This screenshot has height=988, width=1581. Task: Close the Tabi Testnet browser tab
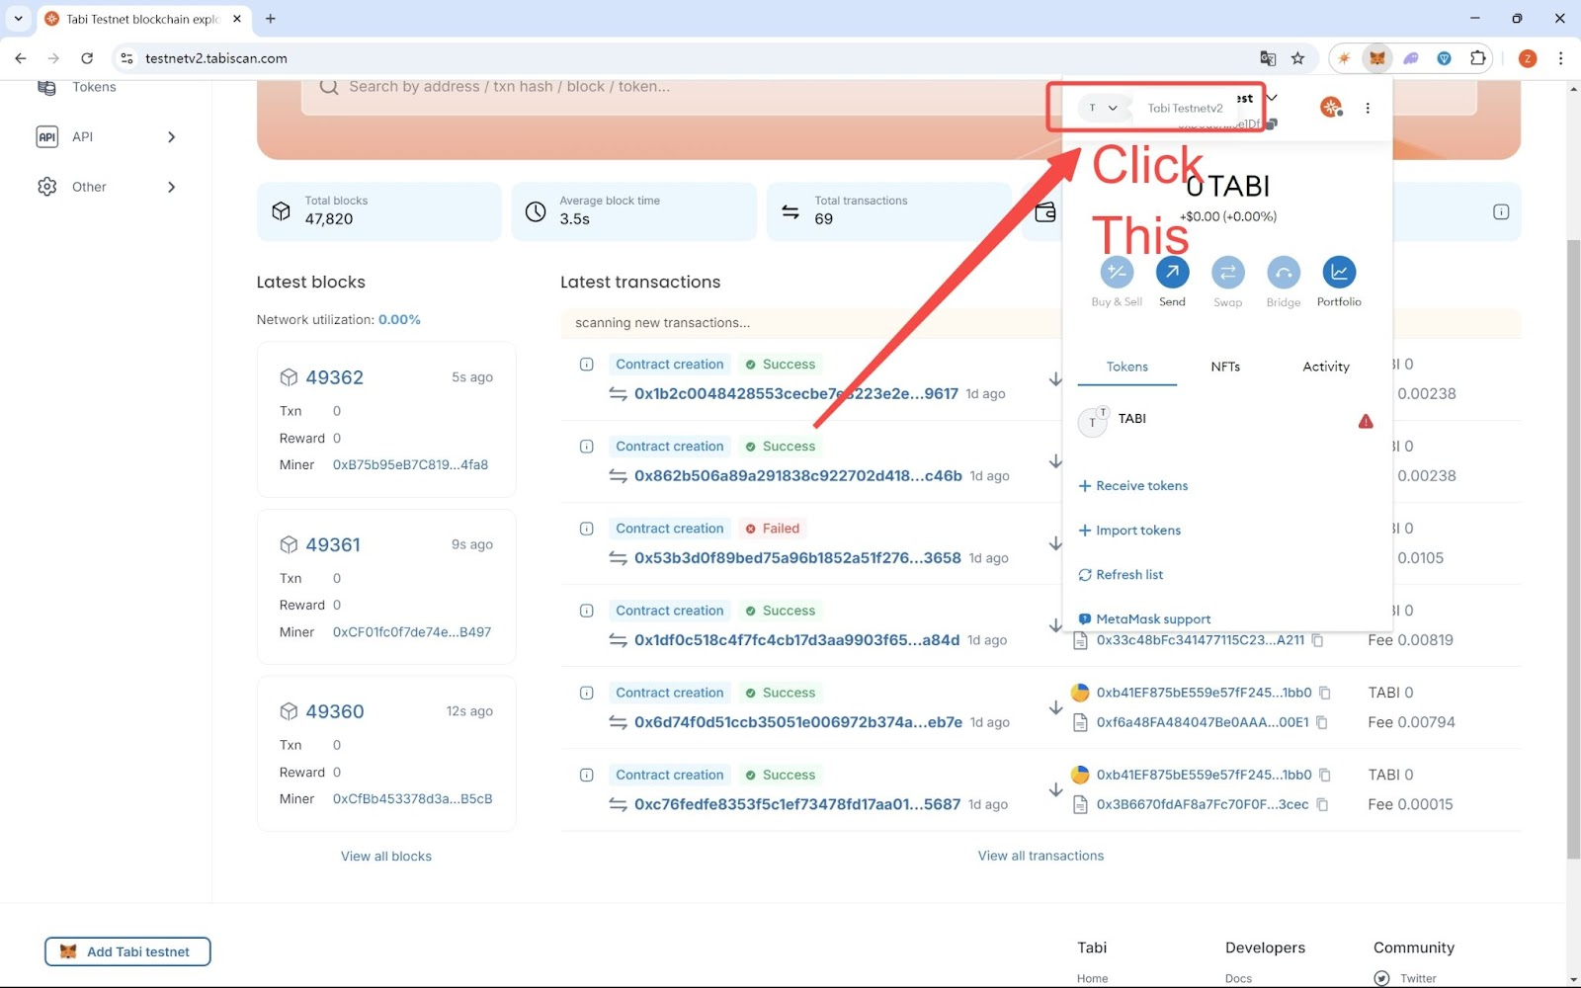click(237, 18)
